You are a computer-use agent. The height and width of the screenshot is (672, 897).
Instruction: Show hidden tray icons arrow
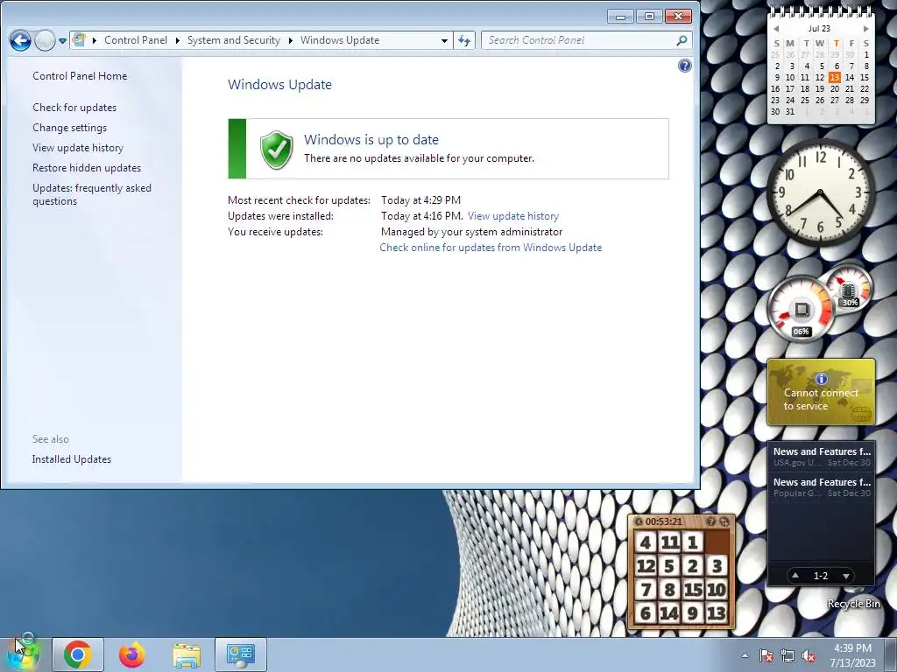pos(745,655)
